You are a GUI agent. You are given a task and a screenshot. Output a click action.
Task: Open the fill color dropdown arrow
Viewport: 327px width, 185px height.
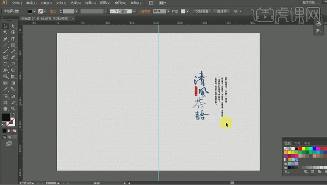[x=35, y=11]
